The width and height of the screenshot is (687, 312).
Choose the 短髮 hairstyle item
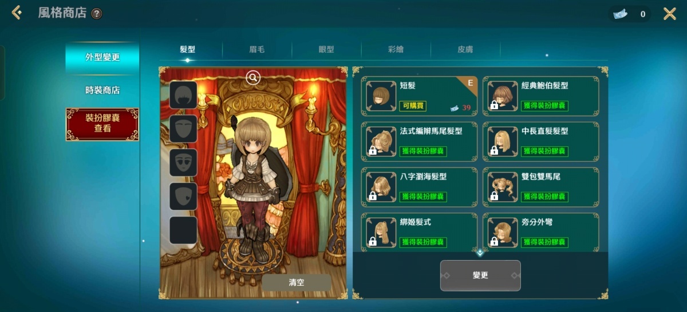pos(419,96)
